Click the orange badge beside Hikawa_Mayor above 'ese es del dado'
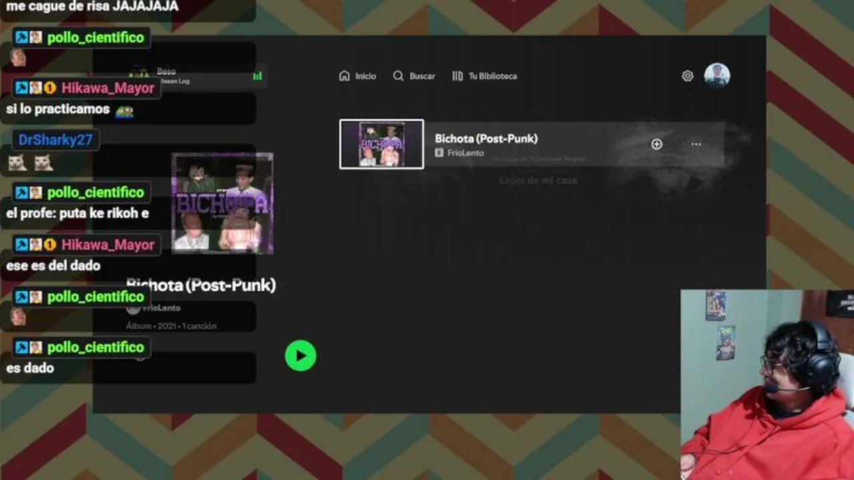This screenshot has width=854, height=480. [x=49, y=245]
